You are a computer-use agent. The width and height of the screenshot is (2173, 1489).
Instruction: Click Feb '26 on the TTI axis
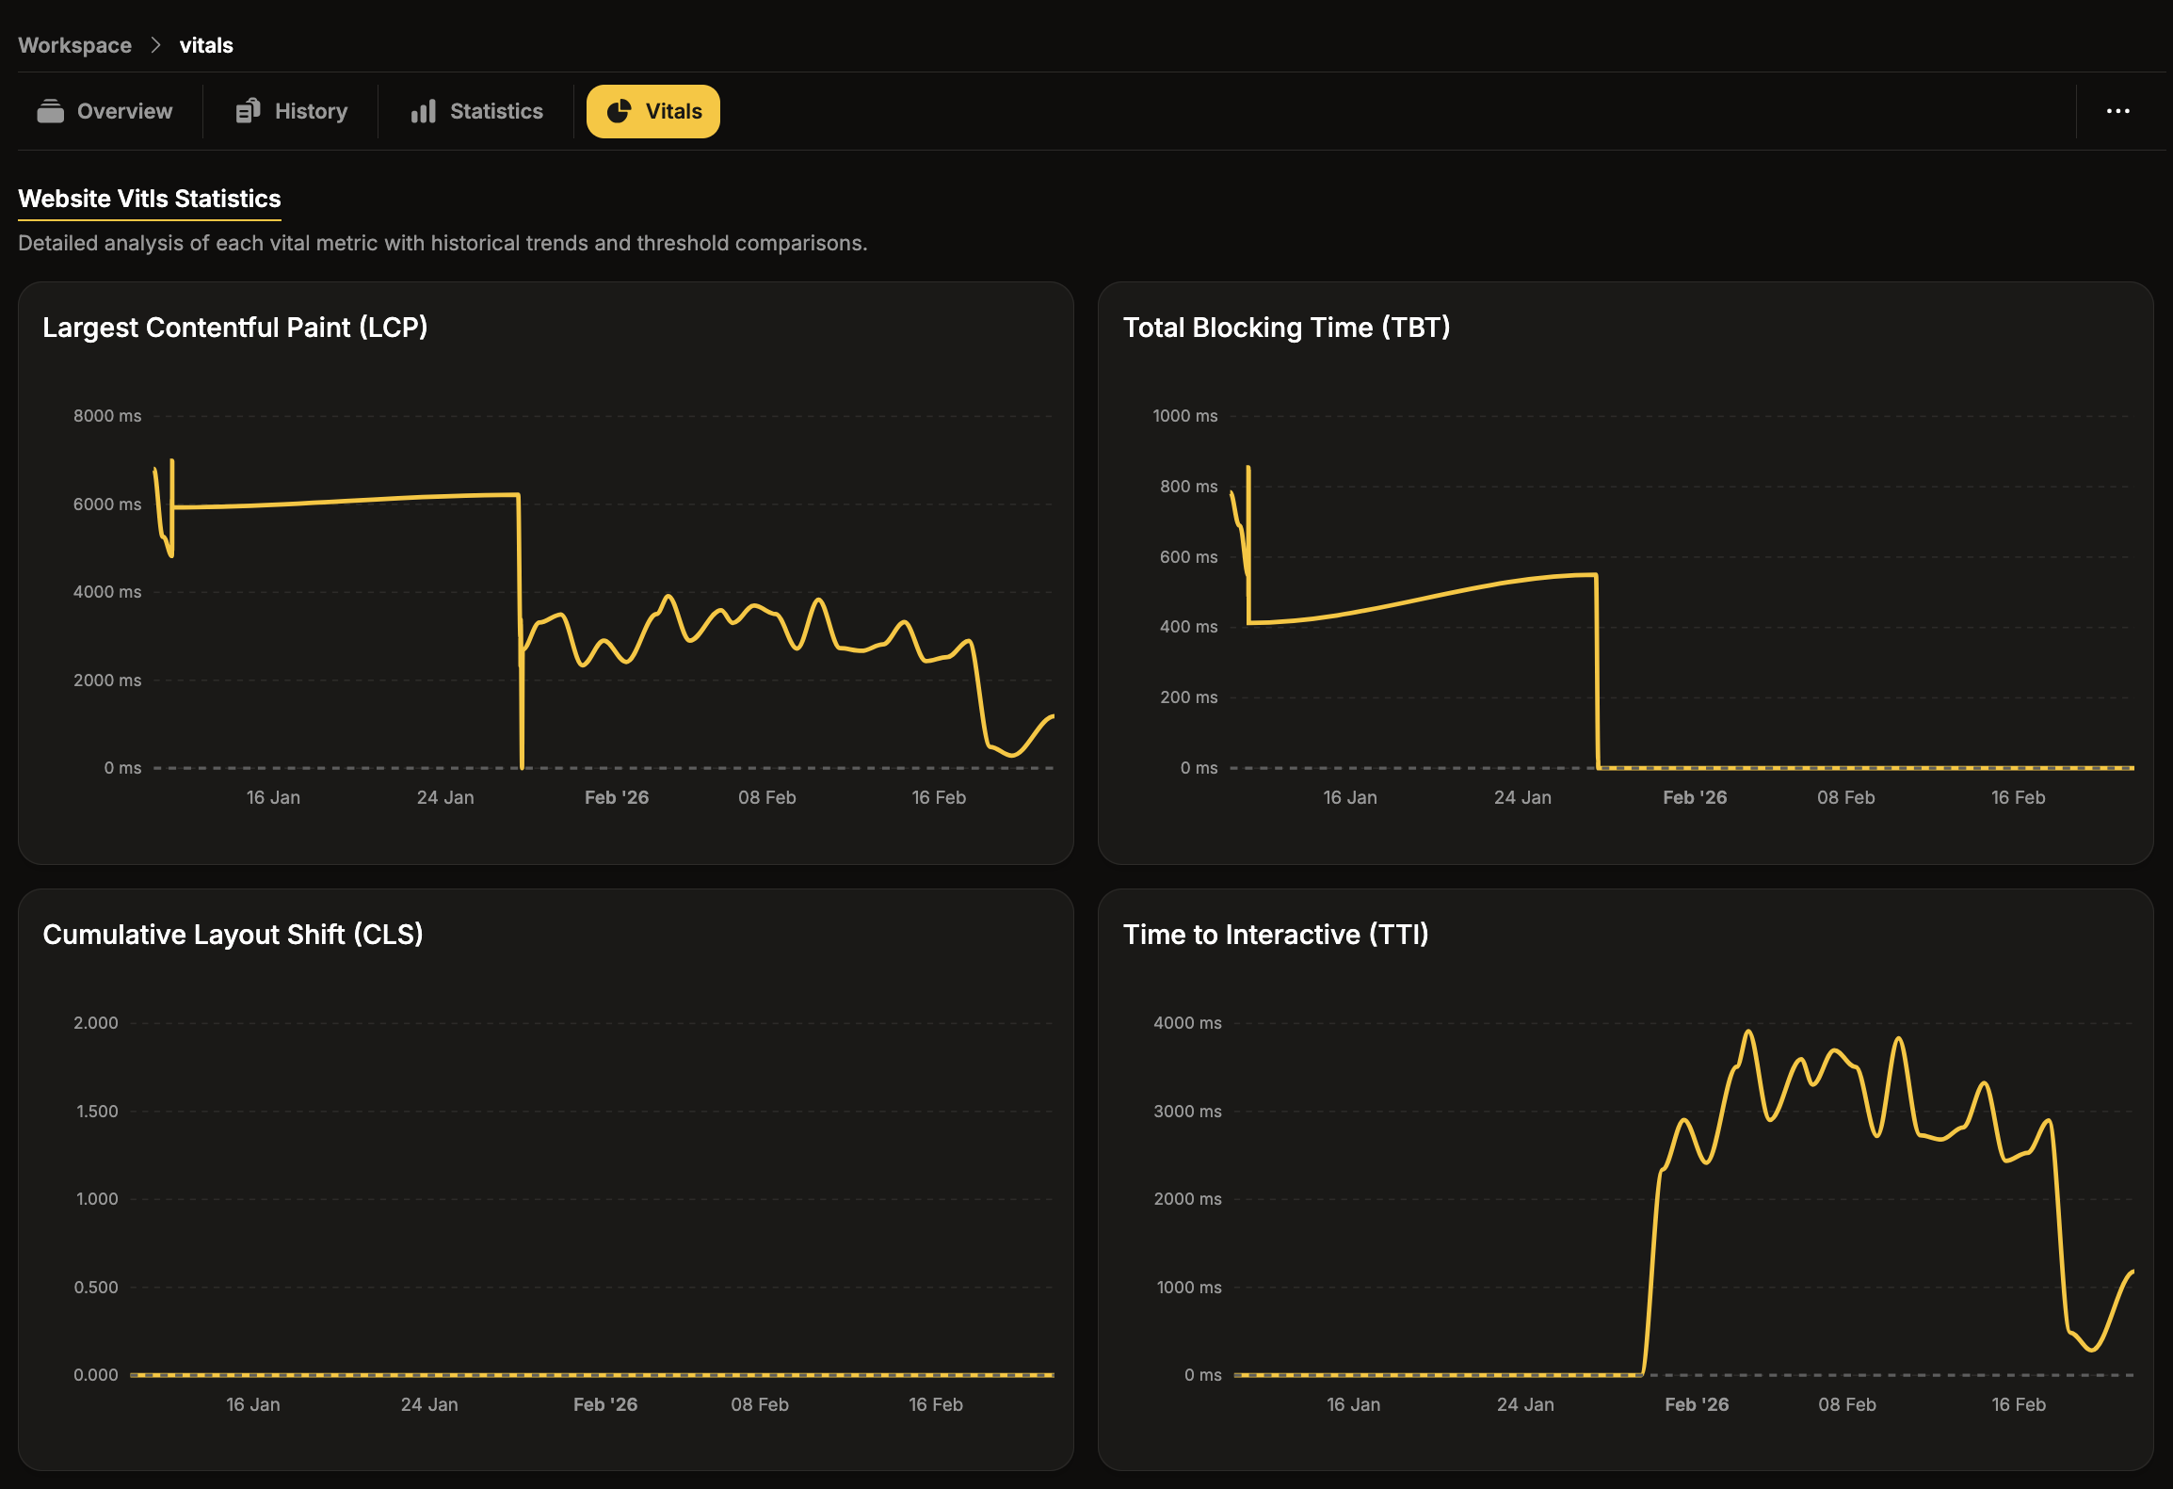click(x=1697, y=1404)
